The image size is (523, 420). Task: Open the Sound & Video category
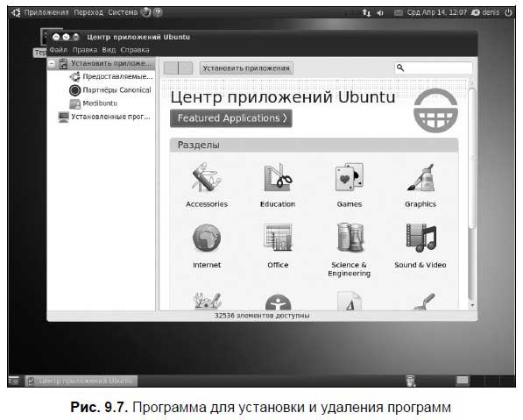click(x=421, y=246)
